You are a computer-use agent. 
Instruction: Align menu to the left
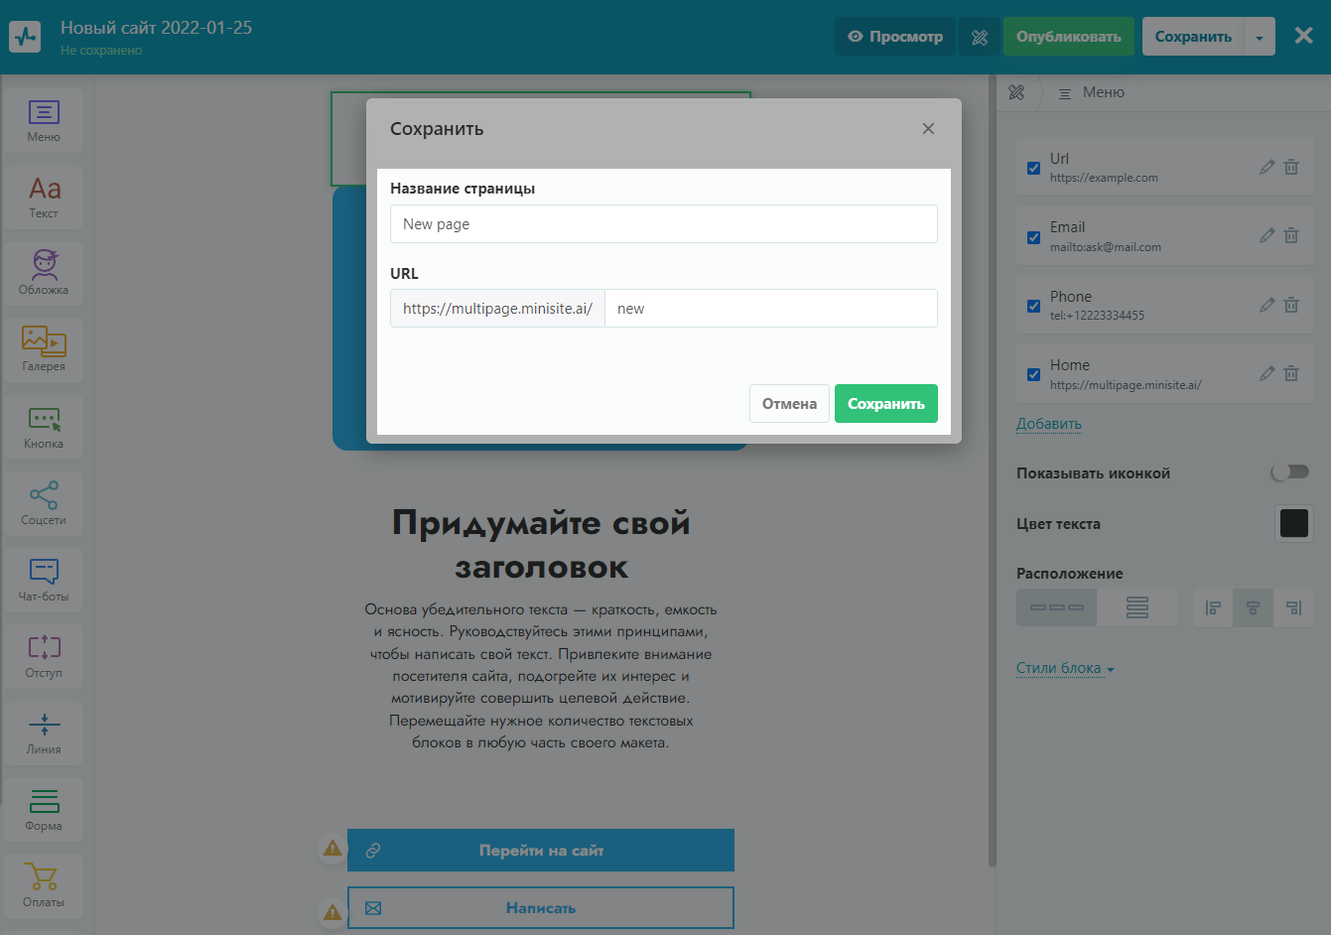1213,607
